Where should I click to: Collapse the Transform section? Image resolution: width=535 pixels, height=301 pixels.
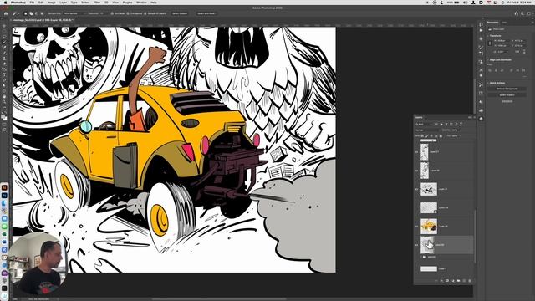488,36
